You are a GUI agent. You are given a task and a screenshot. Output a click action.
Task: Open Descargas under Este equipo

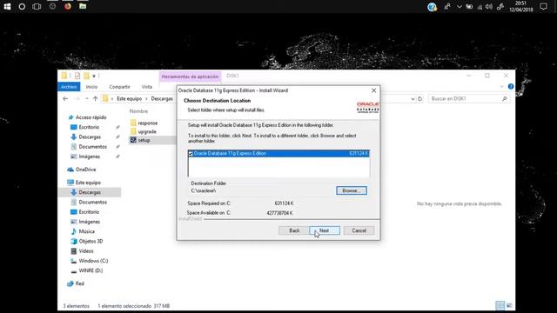(x=90, y=192)
